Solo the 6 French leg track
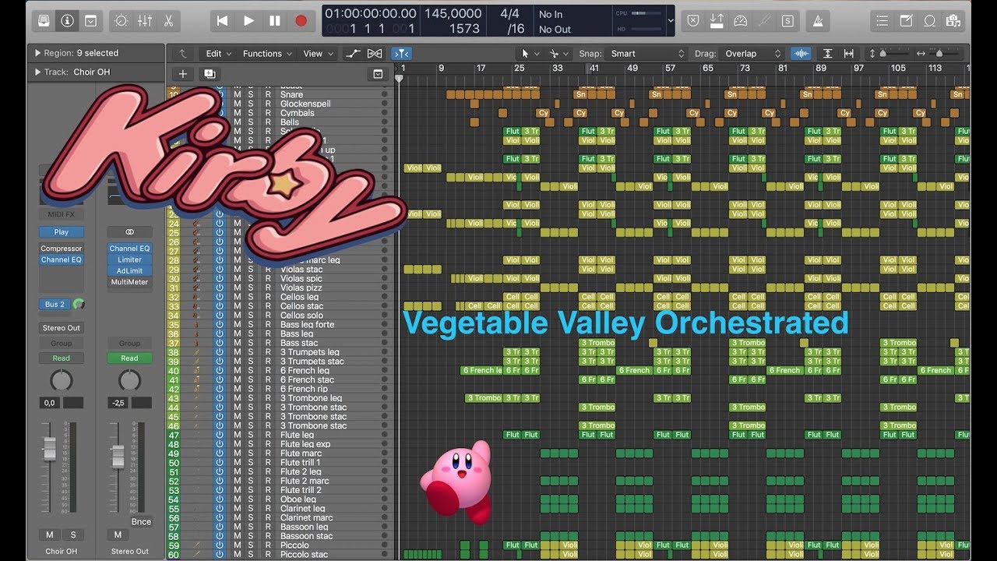This screenshot has width=997, height=561. click(x=251, y=370)
